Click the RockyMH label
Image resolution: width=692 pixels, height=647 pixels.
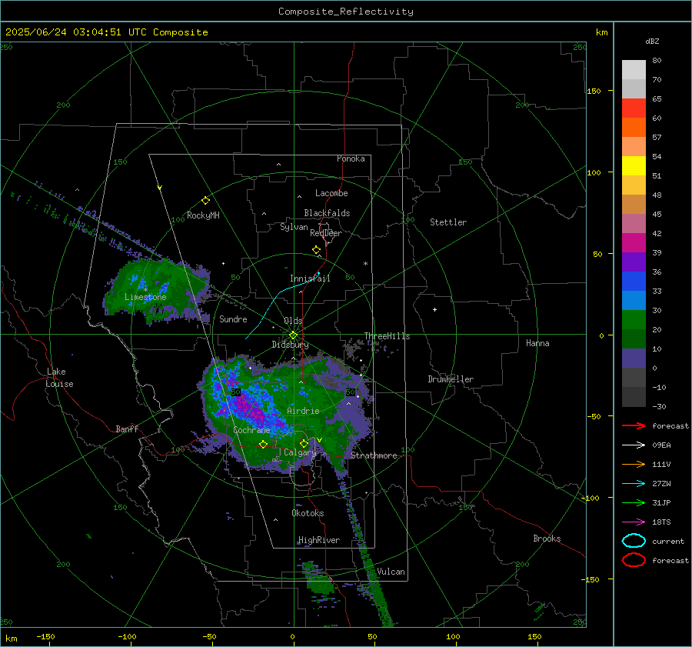click(203, 215)
